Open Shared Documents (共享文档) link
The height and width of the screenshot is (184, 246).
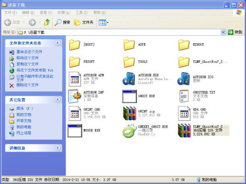tap(24, 121)
